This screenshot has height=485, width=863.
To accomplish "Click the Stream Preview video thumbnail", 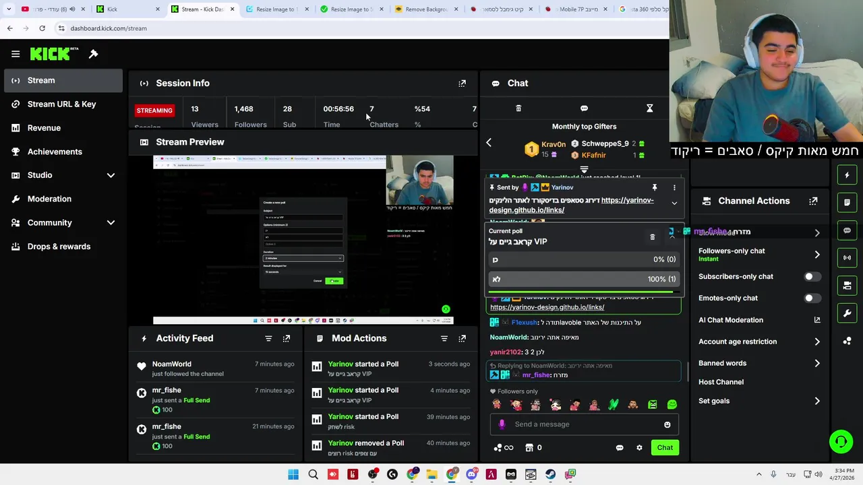I will coord(303,240).
